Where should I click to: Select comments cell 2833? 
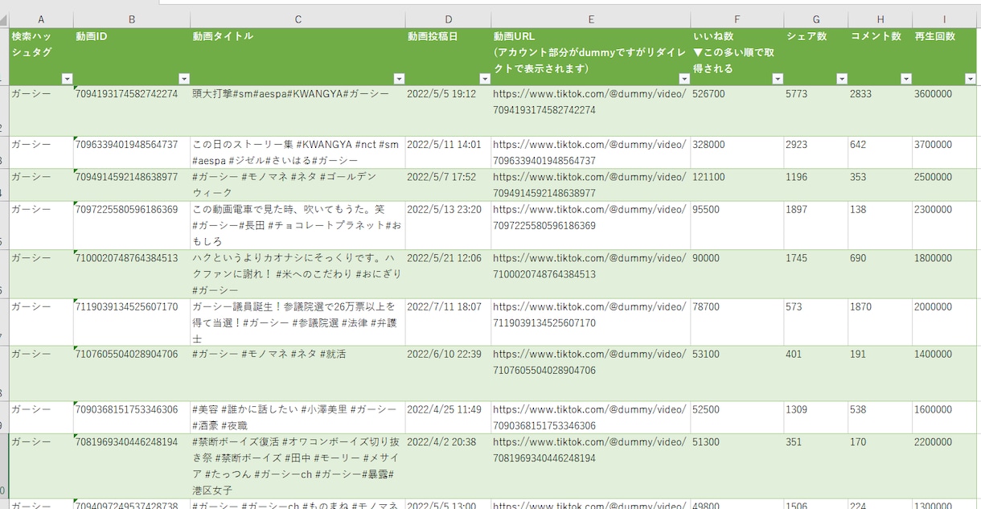pos(880,111)
